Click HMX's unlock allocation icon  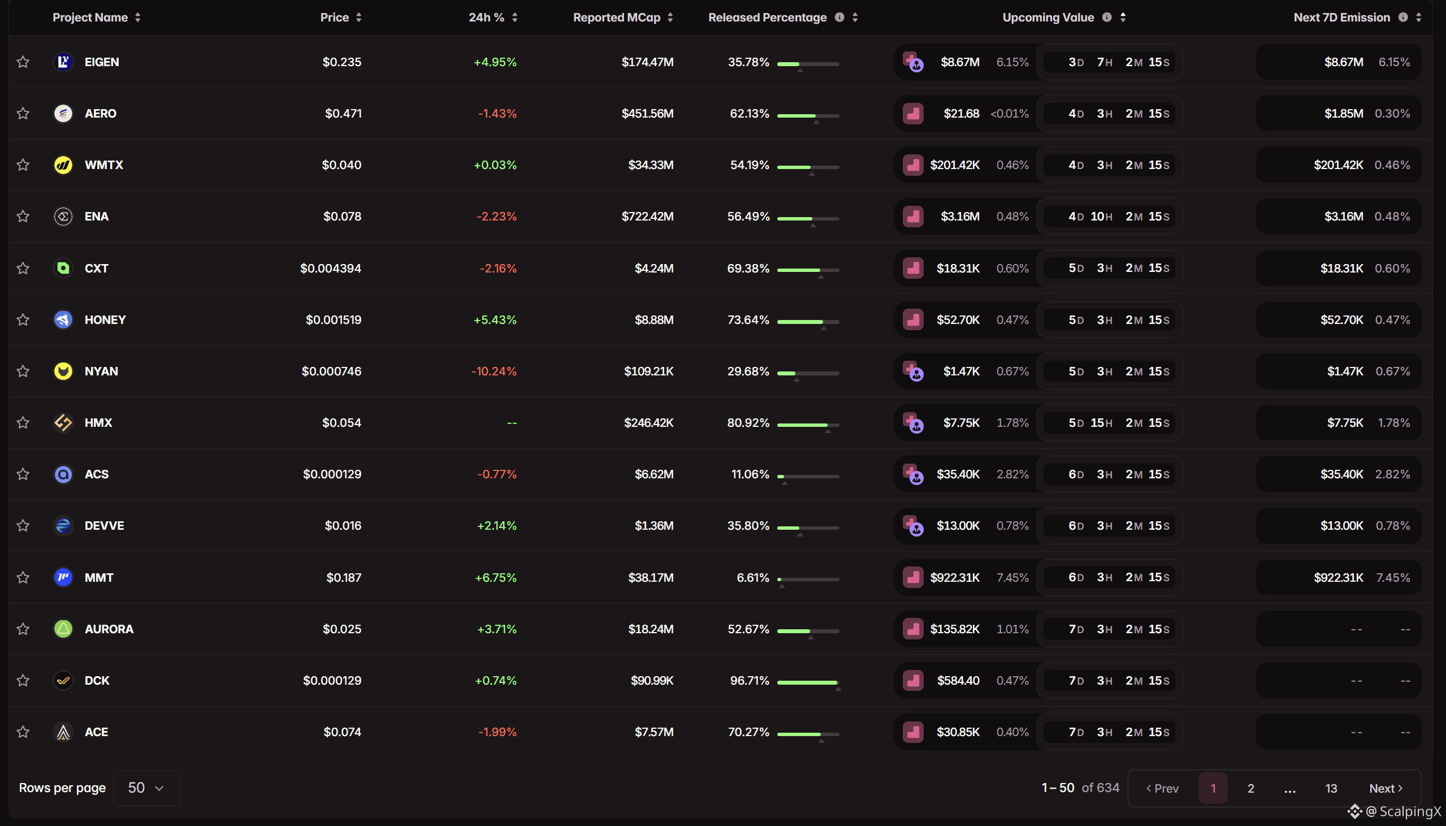(913, 423)
